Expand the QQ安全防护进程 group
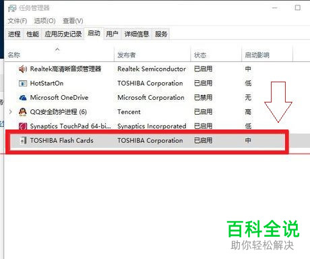 pos(10,112)
